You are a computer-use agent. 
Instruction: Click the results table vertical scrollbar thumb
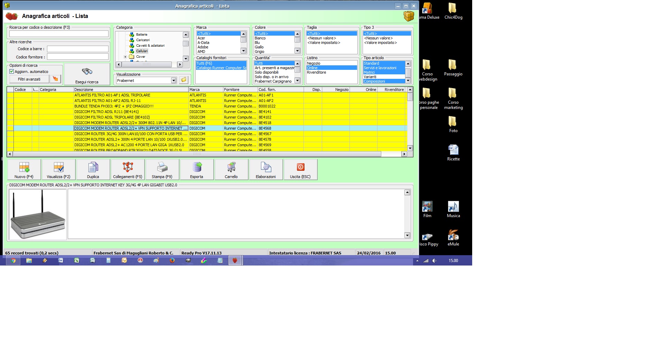pos(410,96)
